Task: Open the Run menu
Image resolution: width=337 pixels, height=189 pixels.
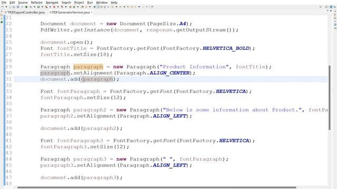Action: (x=90, y=2)
